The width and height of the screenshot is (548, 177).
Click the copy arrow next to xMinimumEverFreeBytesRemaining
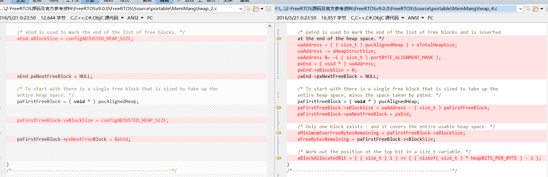tap(279, 133)
